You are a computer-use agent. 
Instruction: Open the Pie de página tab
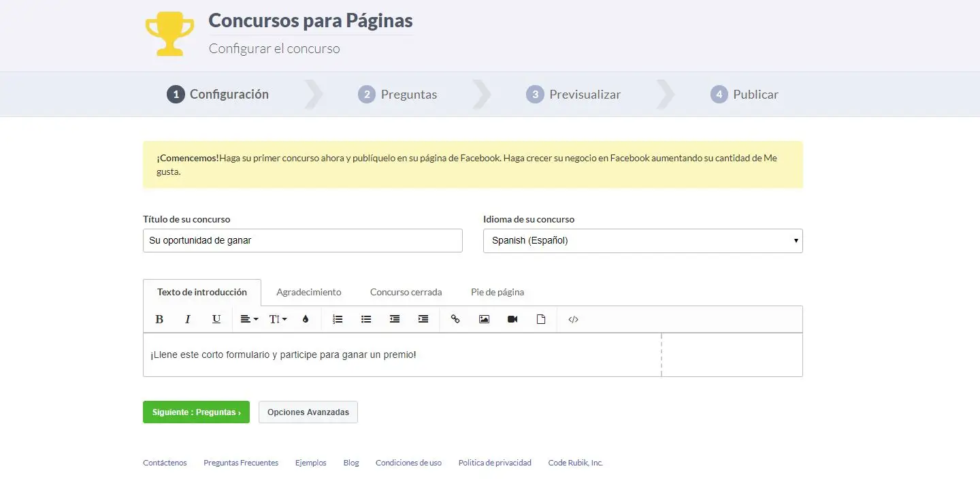(x=497, y=292)
